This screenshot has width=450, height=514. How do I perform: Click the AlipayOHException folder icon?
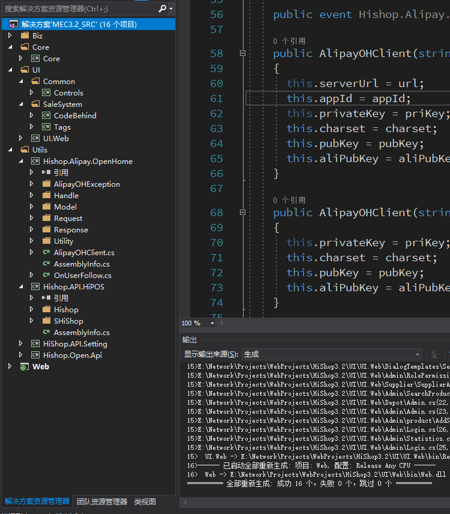[x=46, y=184]
